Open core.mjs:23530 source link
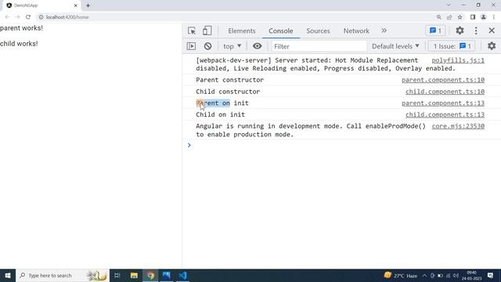 point(458,126)
